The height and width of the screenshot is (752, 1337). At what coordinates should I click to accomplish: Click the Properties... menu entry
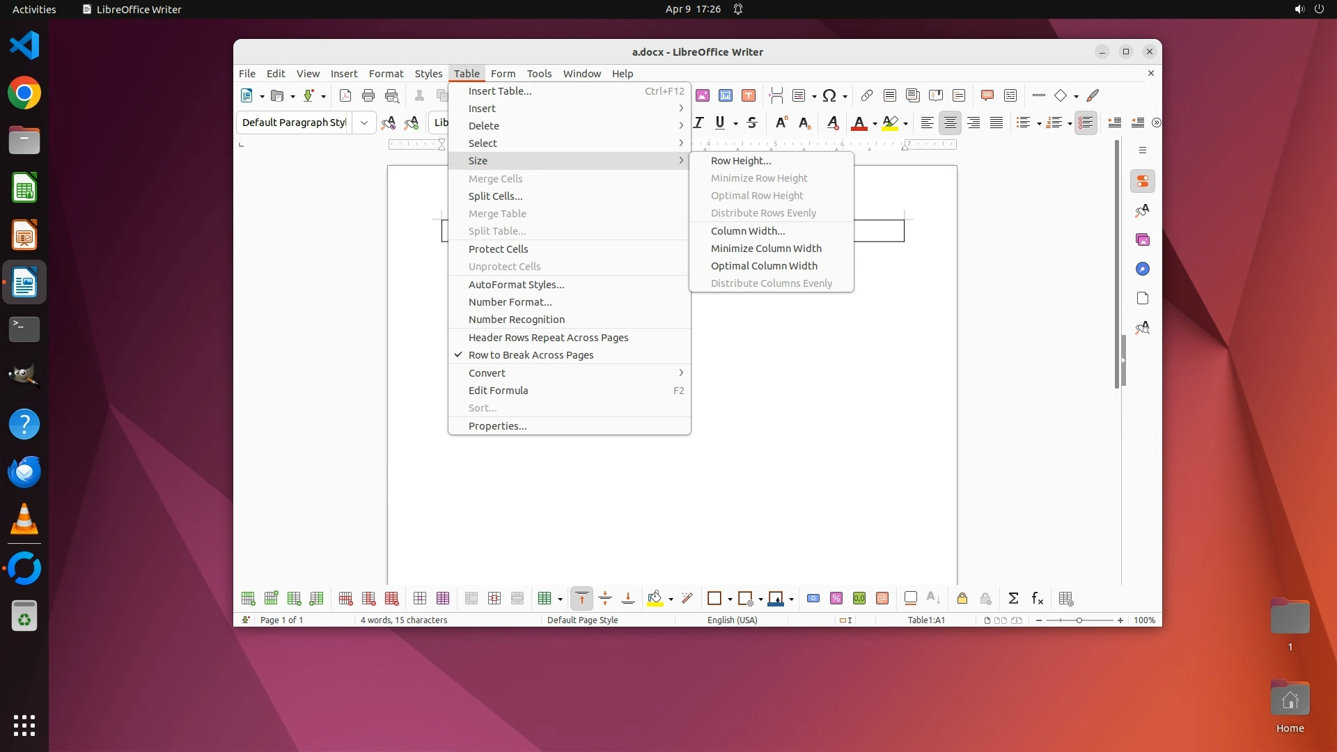pyautogui.click(x=497, y=426)
